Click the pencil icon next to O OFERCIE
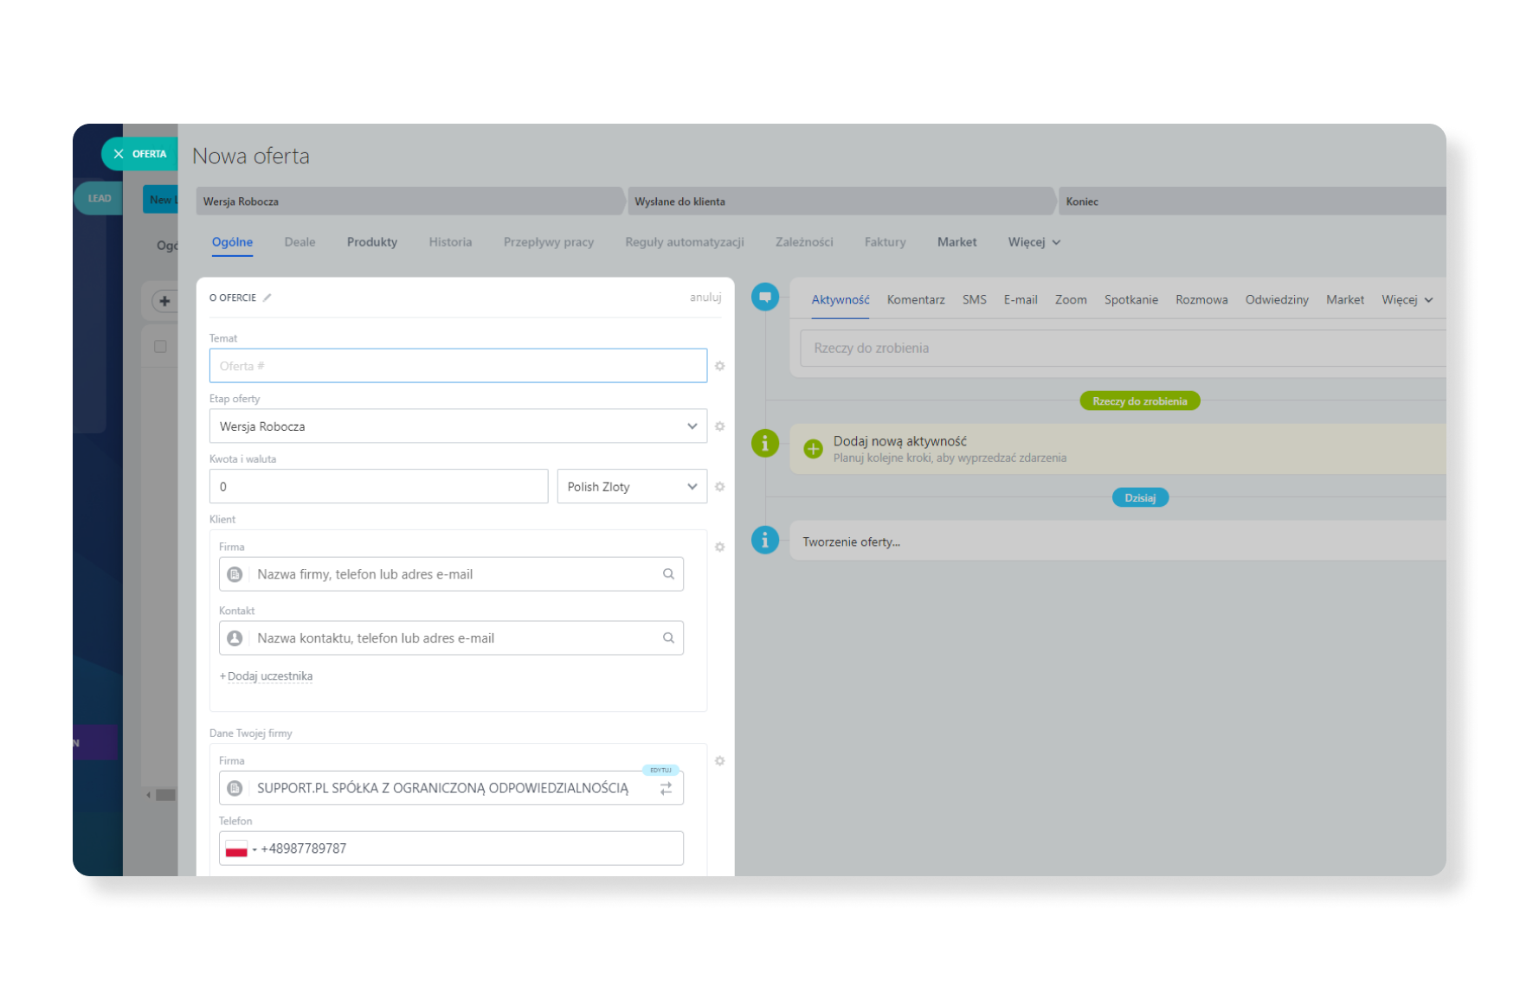Screen dimensions: 1520x999 (267, 298)
